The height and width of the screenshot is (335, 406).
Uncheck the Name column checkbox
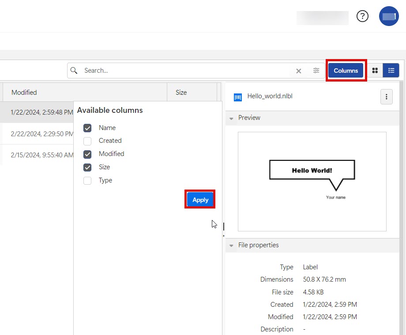tap(87, 128)
